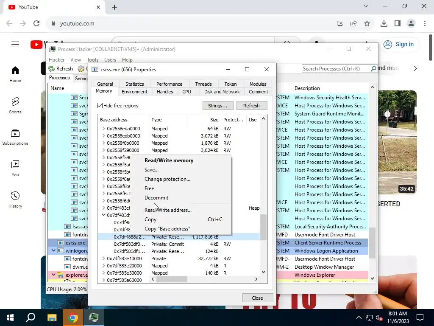This screenshot has height=326, width=434.
Task: Open History in YouTube sidebar
Action: 15,200
